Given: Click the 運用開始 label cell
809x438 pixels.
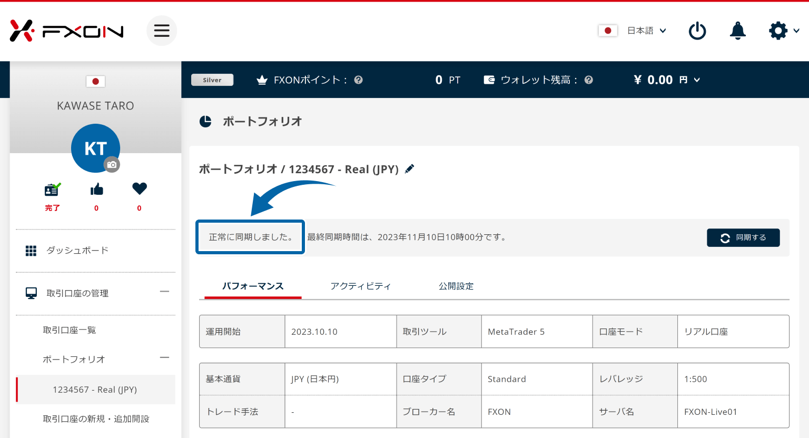Looking at the screenshot, I should tap(242, 332).
